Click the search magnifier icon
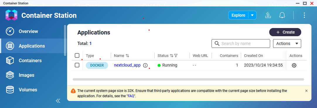Screen dimensions: 317x108 coord(217,43)
